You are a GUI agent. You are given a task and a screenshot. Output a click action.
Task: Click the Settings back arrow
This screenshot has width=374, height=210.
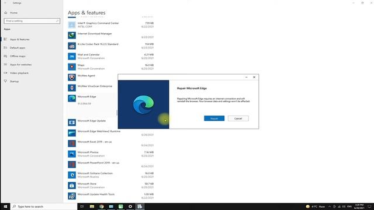click(x=5, y=3)
